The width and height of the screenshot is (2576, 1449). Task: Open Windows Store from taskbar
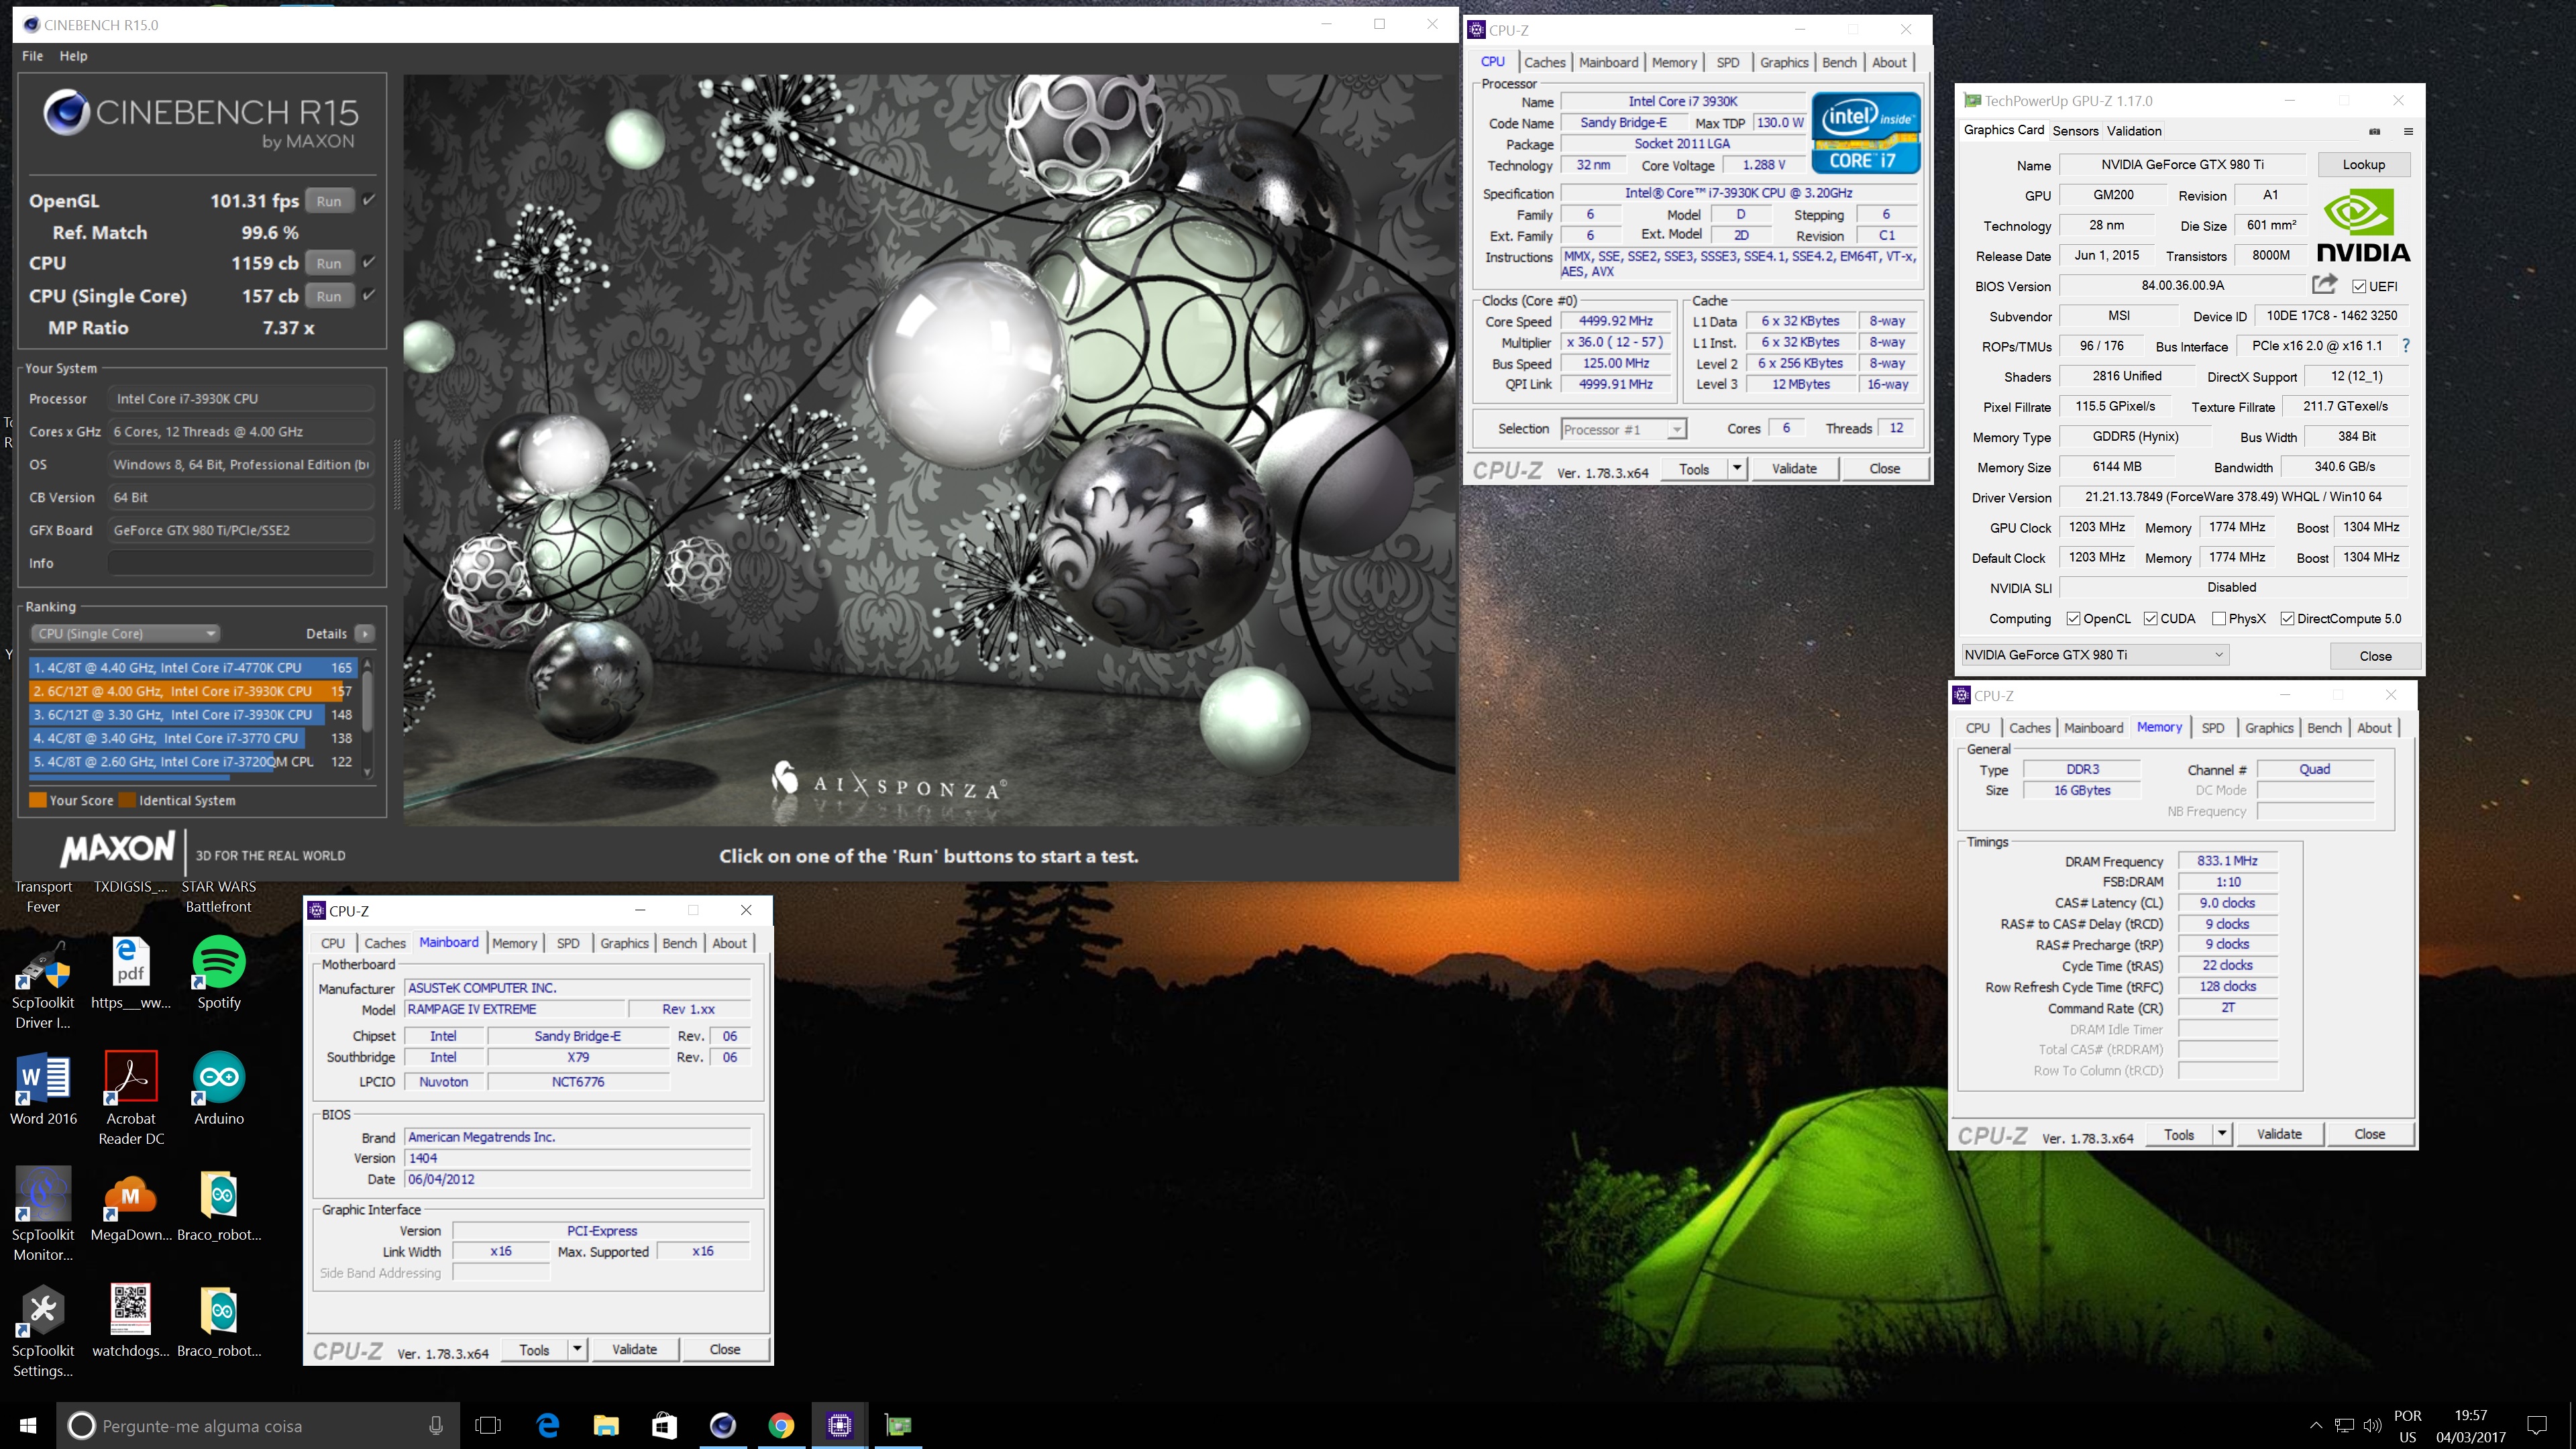coord(664,1425)
